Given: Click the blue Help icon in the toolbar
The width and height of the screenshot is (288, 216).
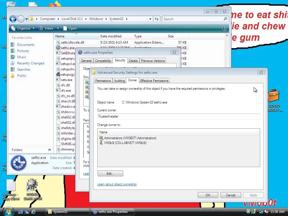Looking at the screenshot, I should 224,28.
